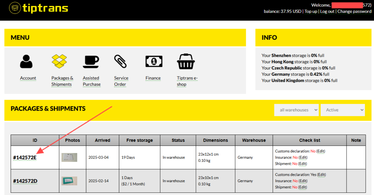Open the Packages & Shipments boxes icon

point(59,61)
